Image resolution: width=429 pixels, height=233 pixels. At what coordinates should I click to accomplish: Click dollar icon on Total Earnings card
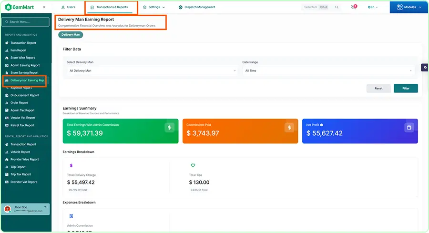tap(169, 127)
